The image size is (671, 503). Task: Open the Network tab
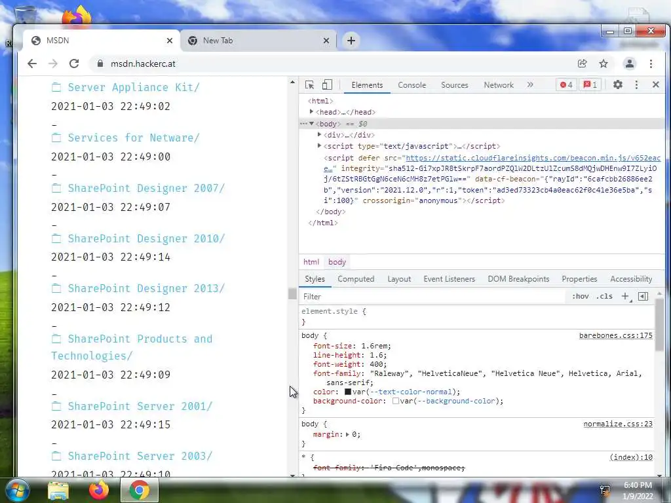tap(499, 84)
